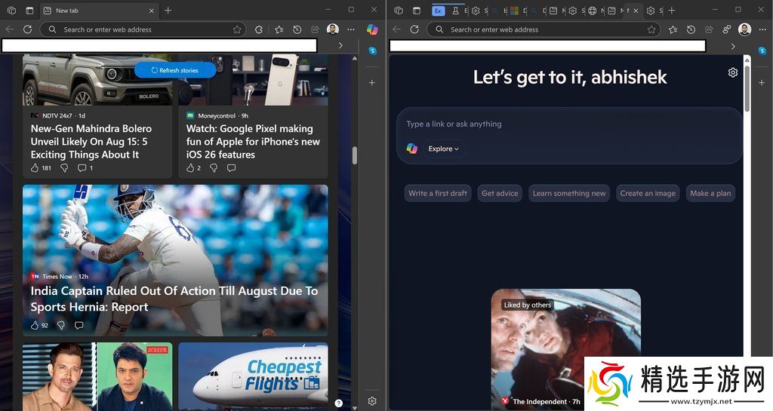
Task: Expand the Explore dropdown
Action: point(443,149)
